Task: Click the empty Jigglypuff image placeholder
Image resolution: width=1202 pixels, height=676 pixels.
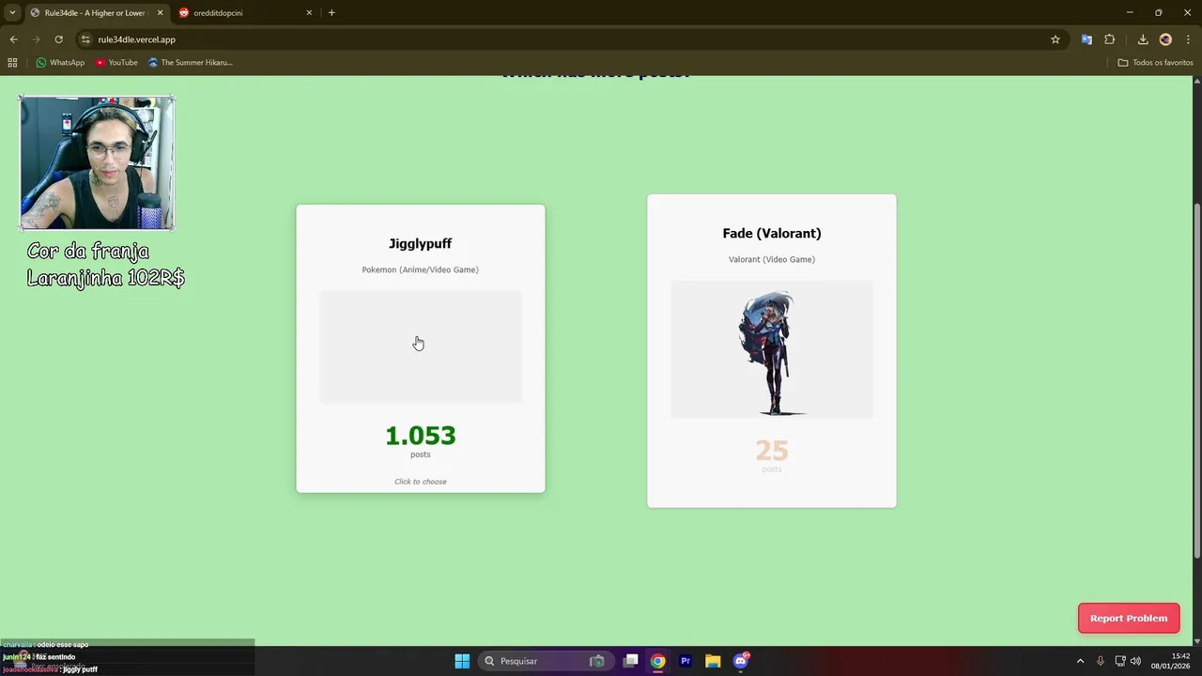Action: (x=421, y=346)
